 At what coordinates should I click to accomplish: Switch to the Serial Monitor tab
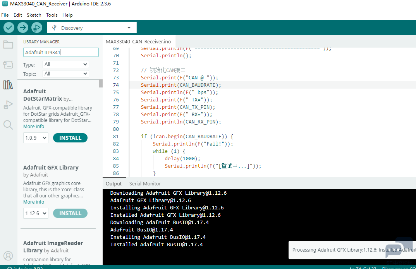(x=145, y=184)
